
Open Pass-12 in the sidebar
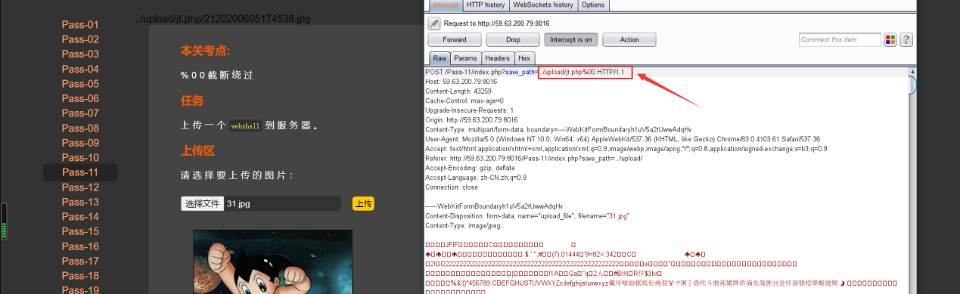coord(80,187)
